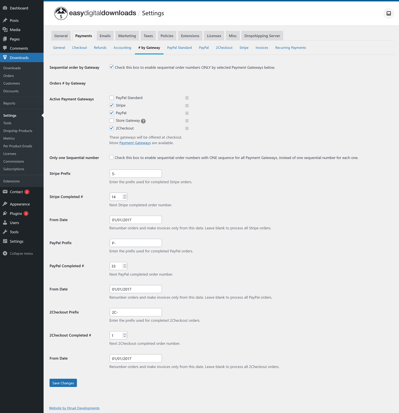Click the Save Changes button
Image resolution: width=399 pixels, height=413 pixels.
pos(63,383)
